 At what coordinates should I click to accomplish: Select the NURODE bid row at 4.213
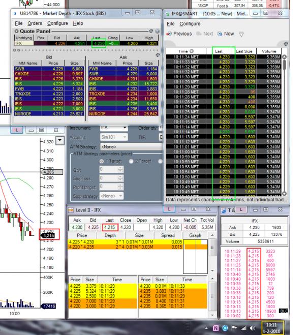click(49, 114)
